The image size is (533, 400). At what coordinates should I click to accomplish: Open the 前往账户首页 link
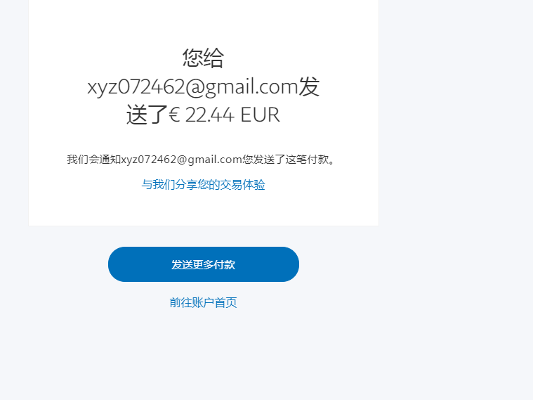pos(203,302)
